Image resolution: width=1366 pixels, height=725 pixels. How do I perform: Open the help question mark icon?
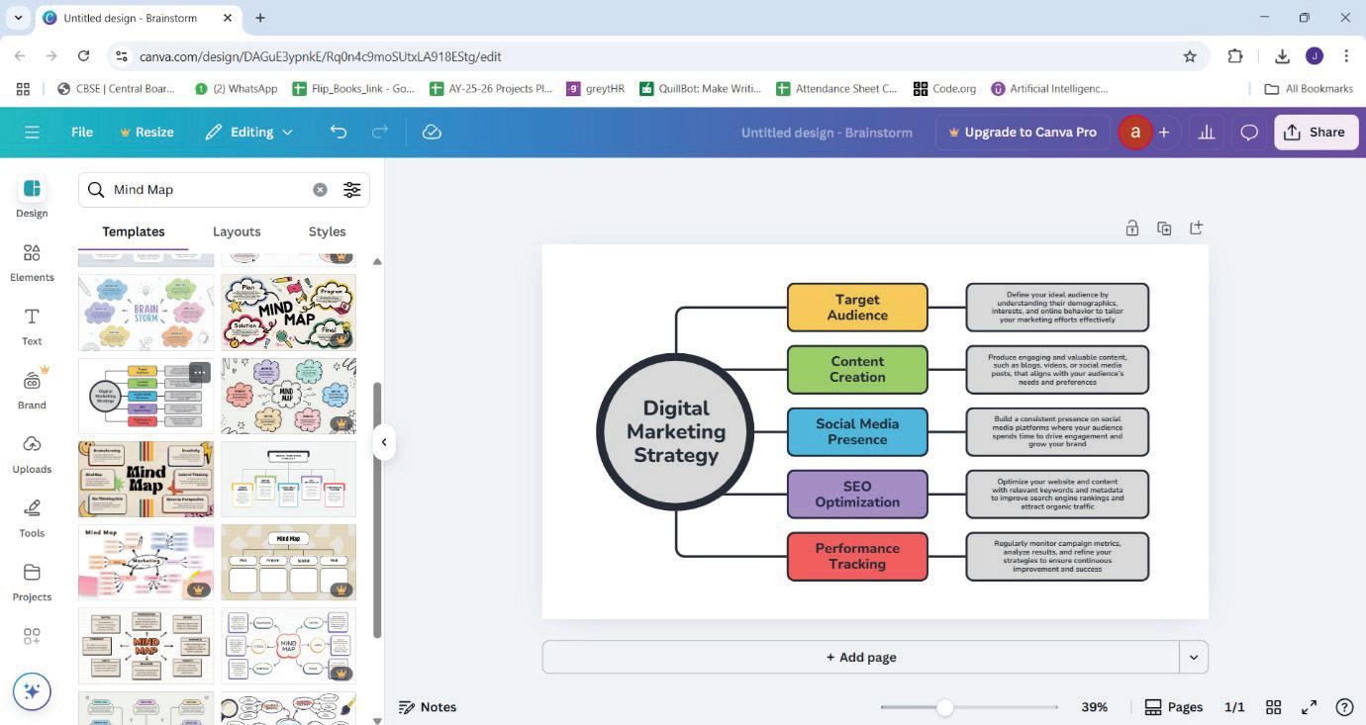coord(1344,707)
